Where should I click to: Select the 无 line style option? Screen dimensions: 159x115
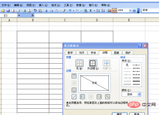pos(127,65)
